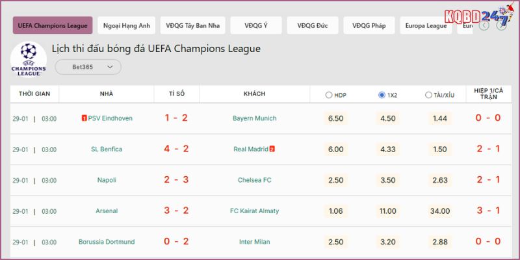Screen dimensions: 520x260
Task: Click PSV Eindhoven red card icon
Action: (84, 118)
